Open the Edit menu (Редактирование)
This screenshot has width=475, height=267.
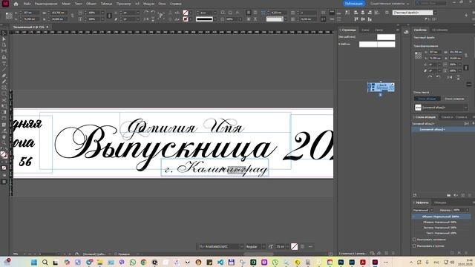(46, 4)
